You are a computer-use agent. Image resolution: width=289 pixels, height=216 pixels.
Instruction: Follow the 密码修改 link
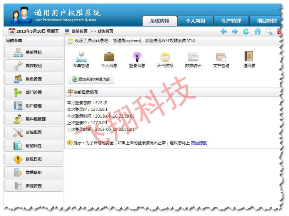(199, 143)
